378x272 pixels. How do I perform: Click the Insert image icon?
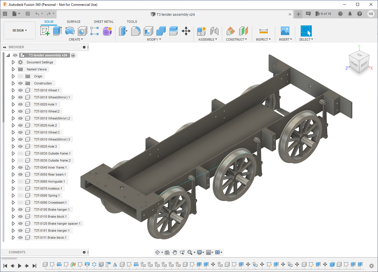(285, 31)
